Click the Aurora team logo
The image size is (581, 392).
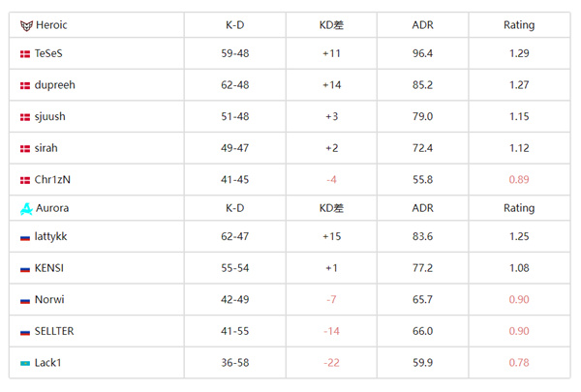tap(25, 208)
